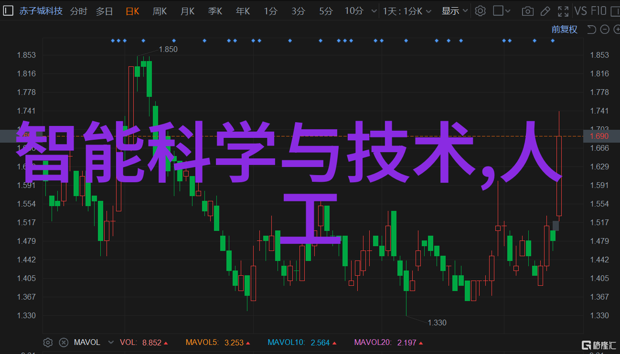Click the VOL: 8.852 value
This screenshot has height=354, width=620.
144,343
